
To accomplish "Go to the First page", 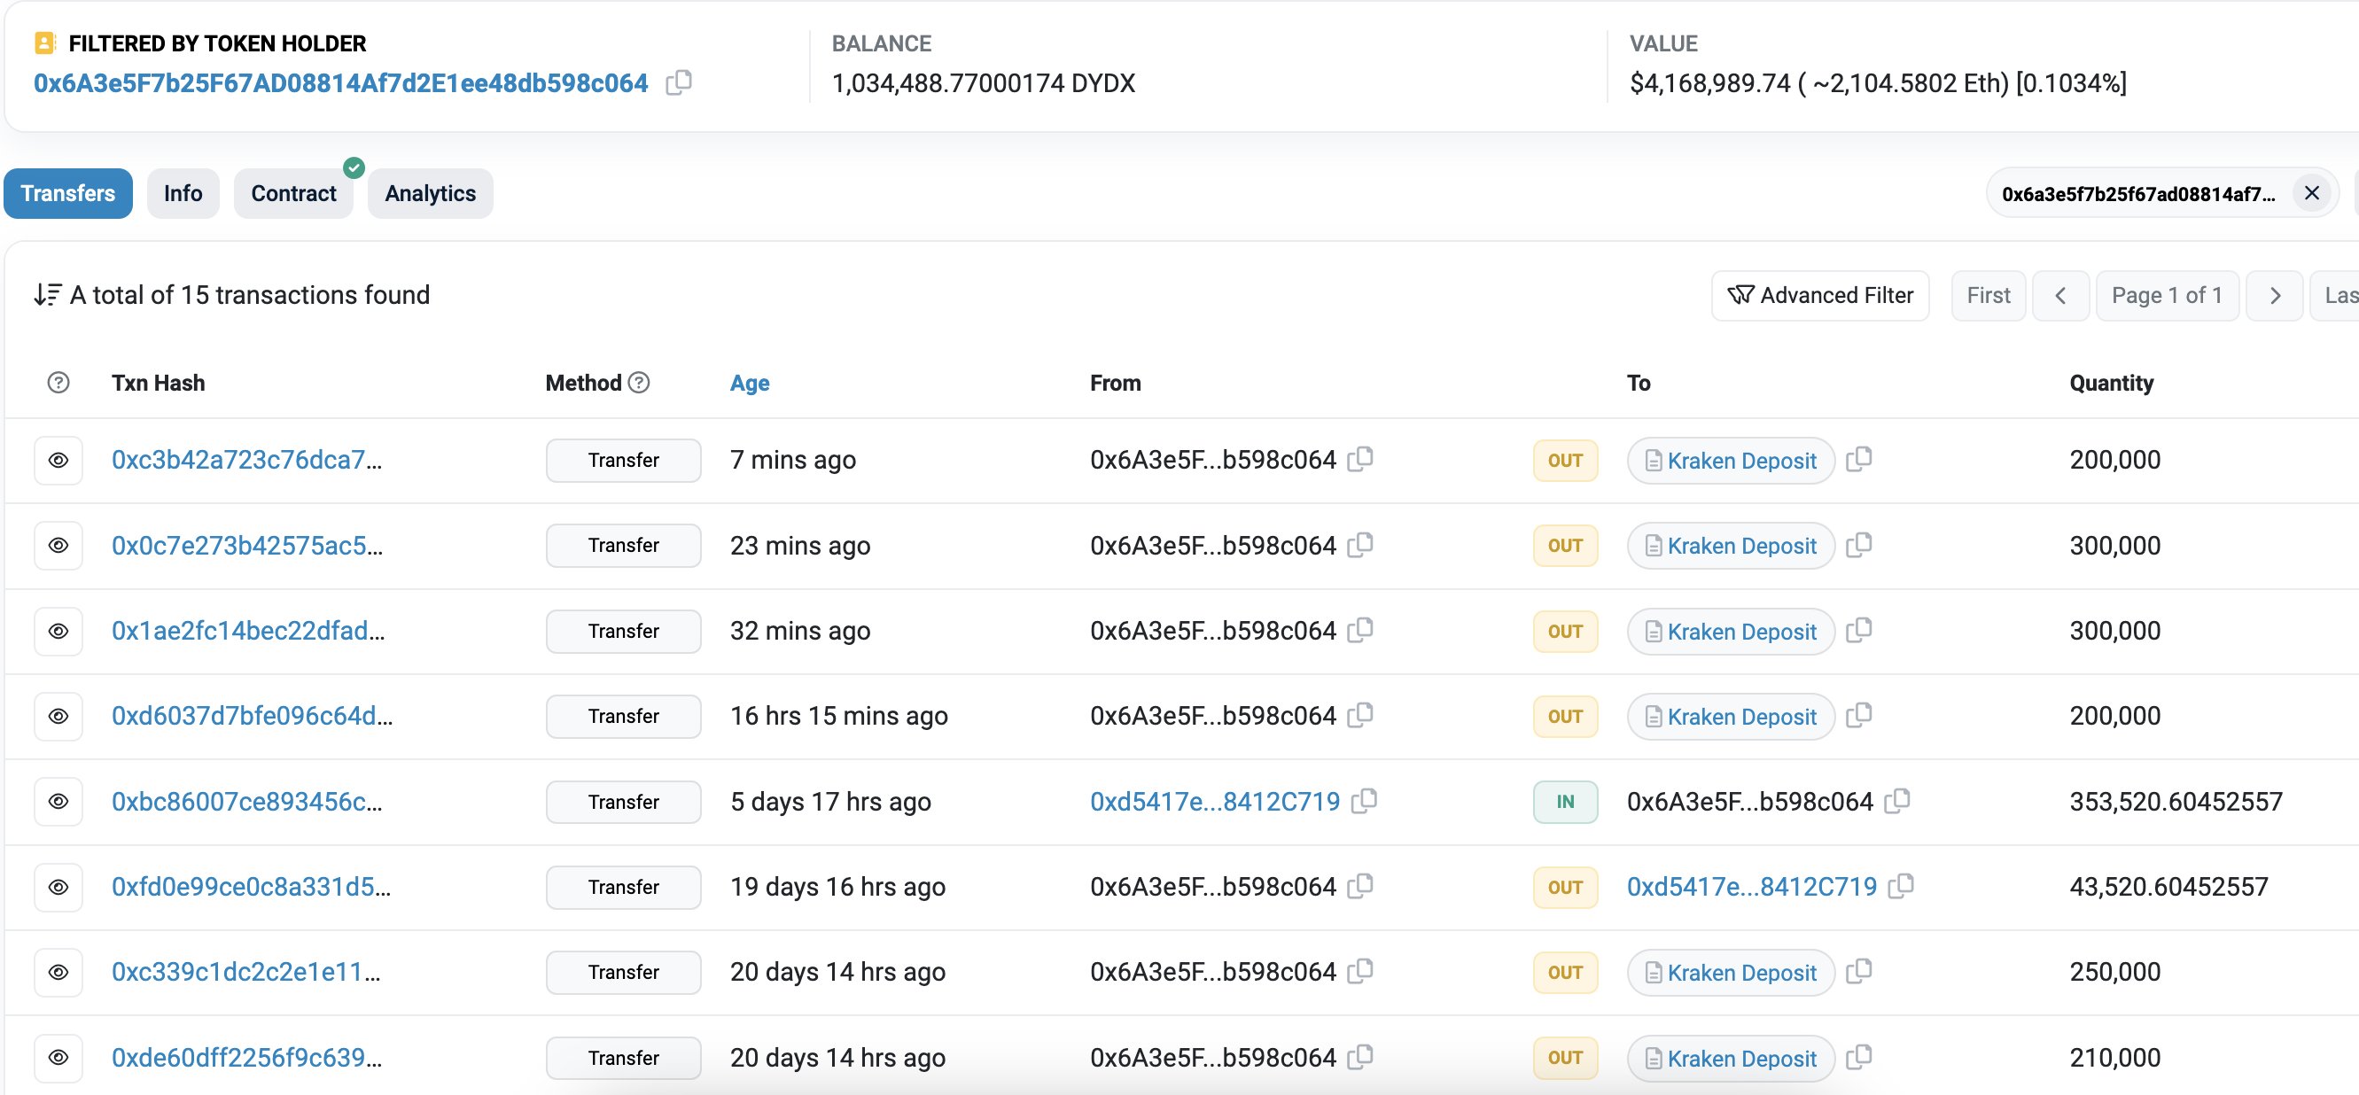I will coord(1988,296).
